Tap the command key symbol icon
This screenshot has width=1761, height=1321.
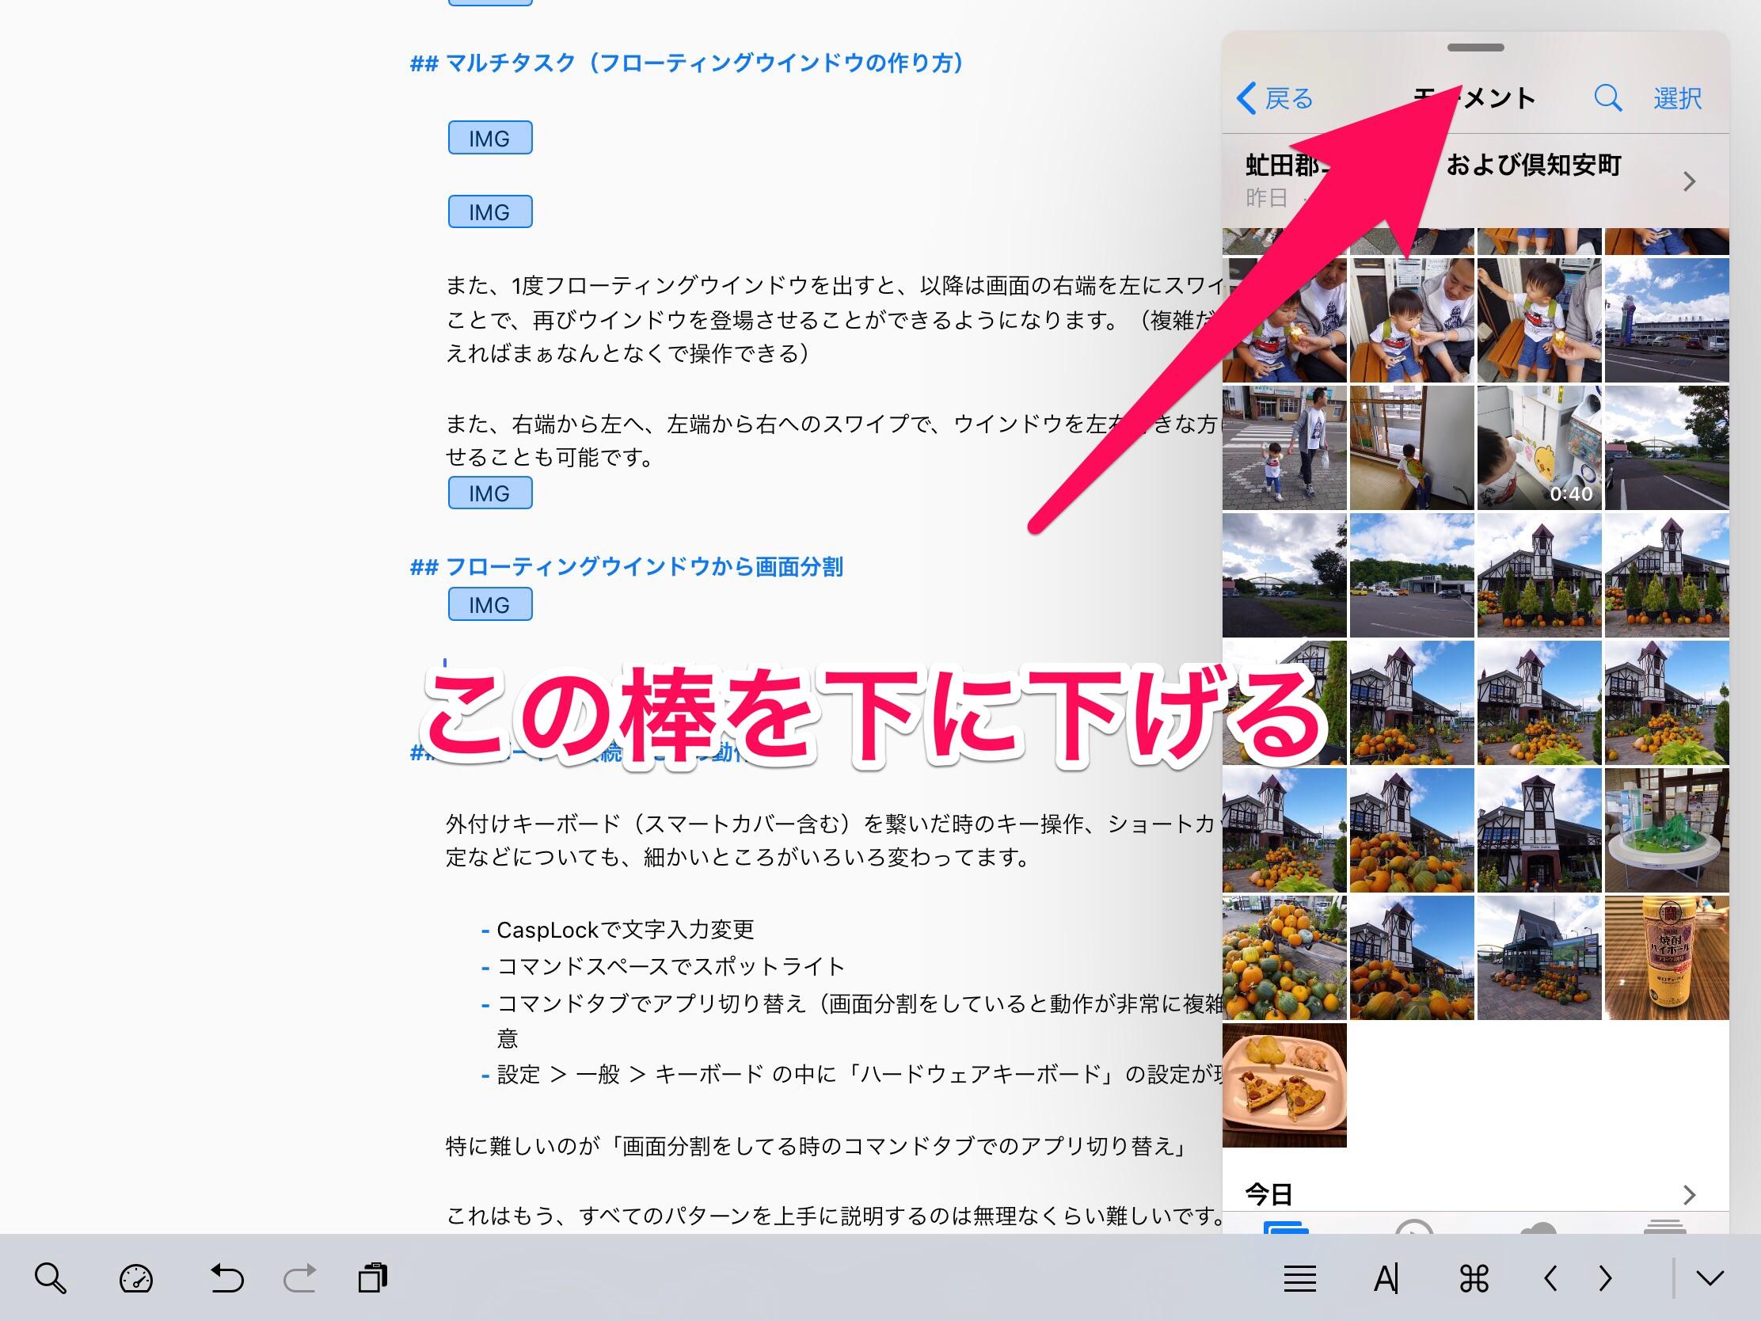coord(1474,1280)
